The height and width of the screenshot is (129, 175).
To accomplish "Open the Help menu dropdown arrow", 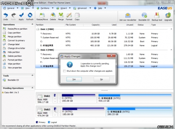I will (105, 8).
